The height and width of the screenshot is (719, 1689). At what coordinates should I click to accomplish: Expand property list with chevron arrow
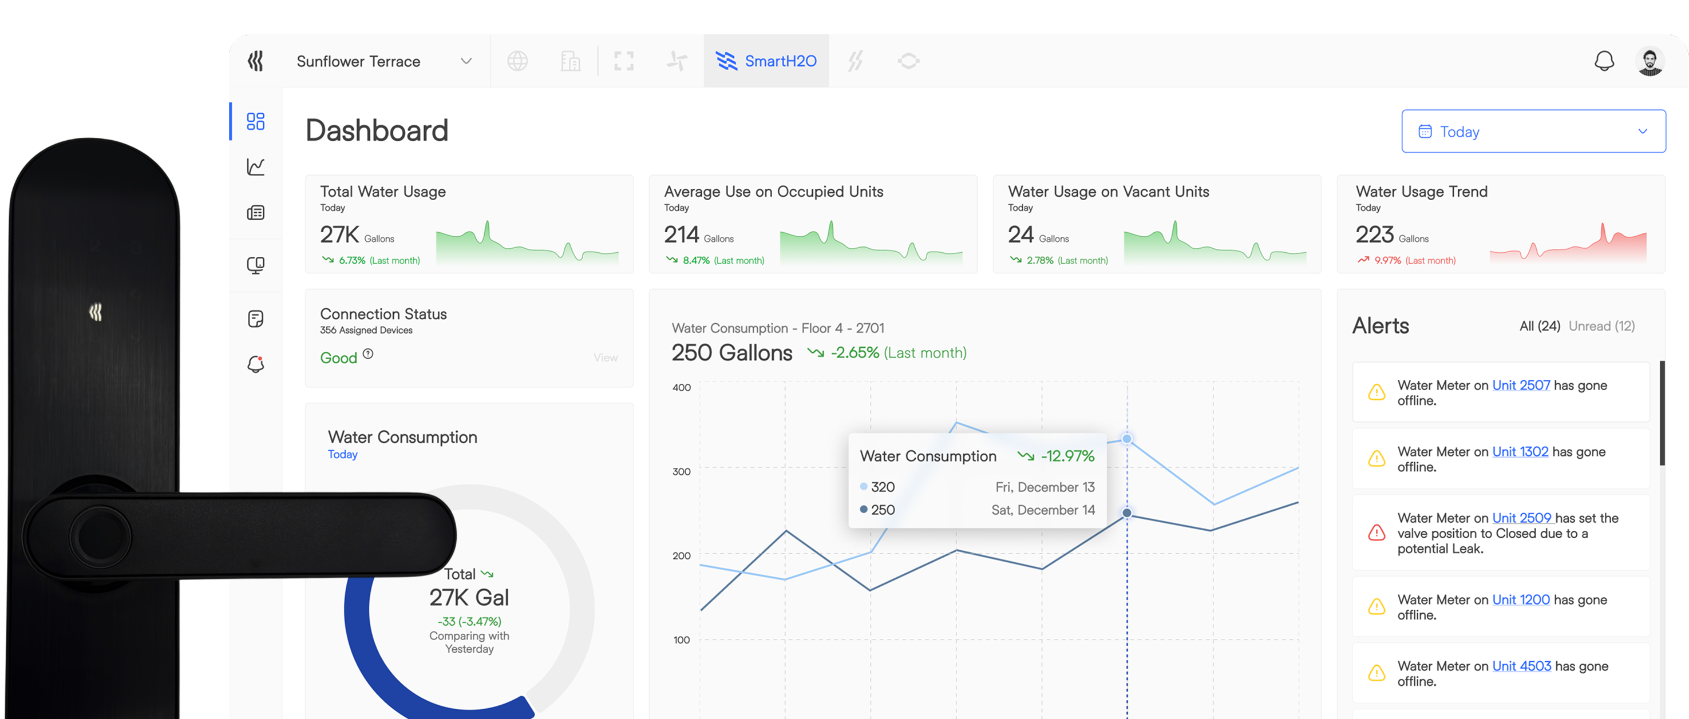[466, 61]
